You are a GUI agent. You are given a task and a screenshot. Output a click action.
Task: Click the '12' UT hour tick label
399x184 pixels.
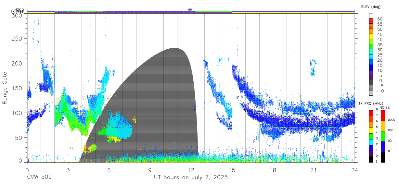pos(191,170)
